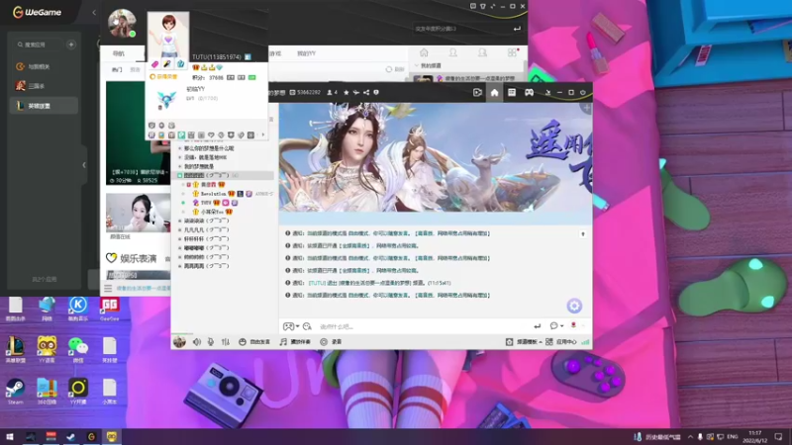Send message with the enter arrow icon
The image size is (792, 445).
[537, 326]
